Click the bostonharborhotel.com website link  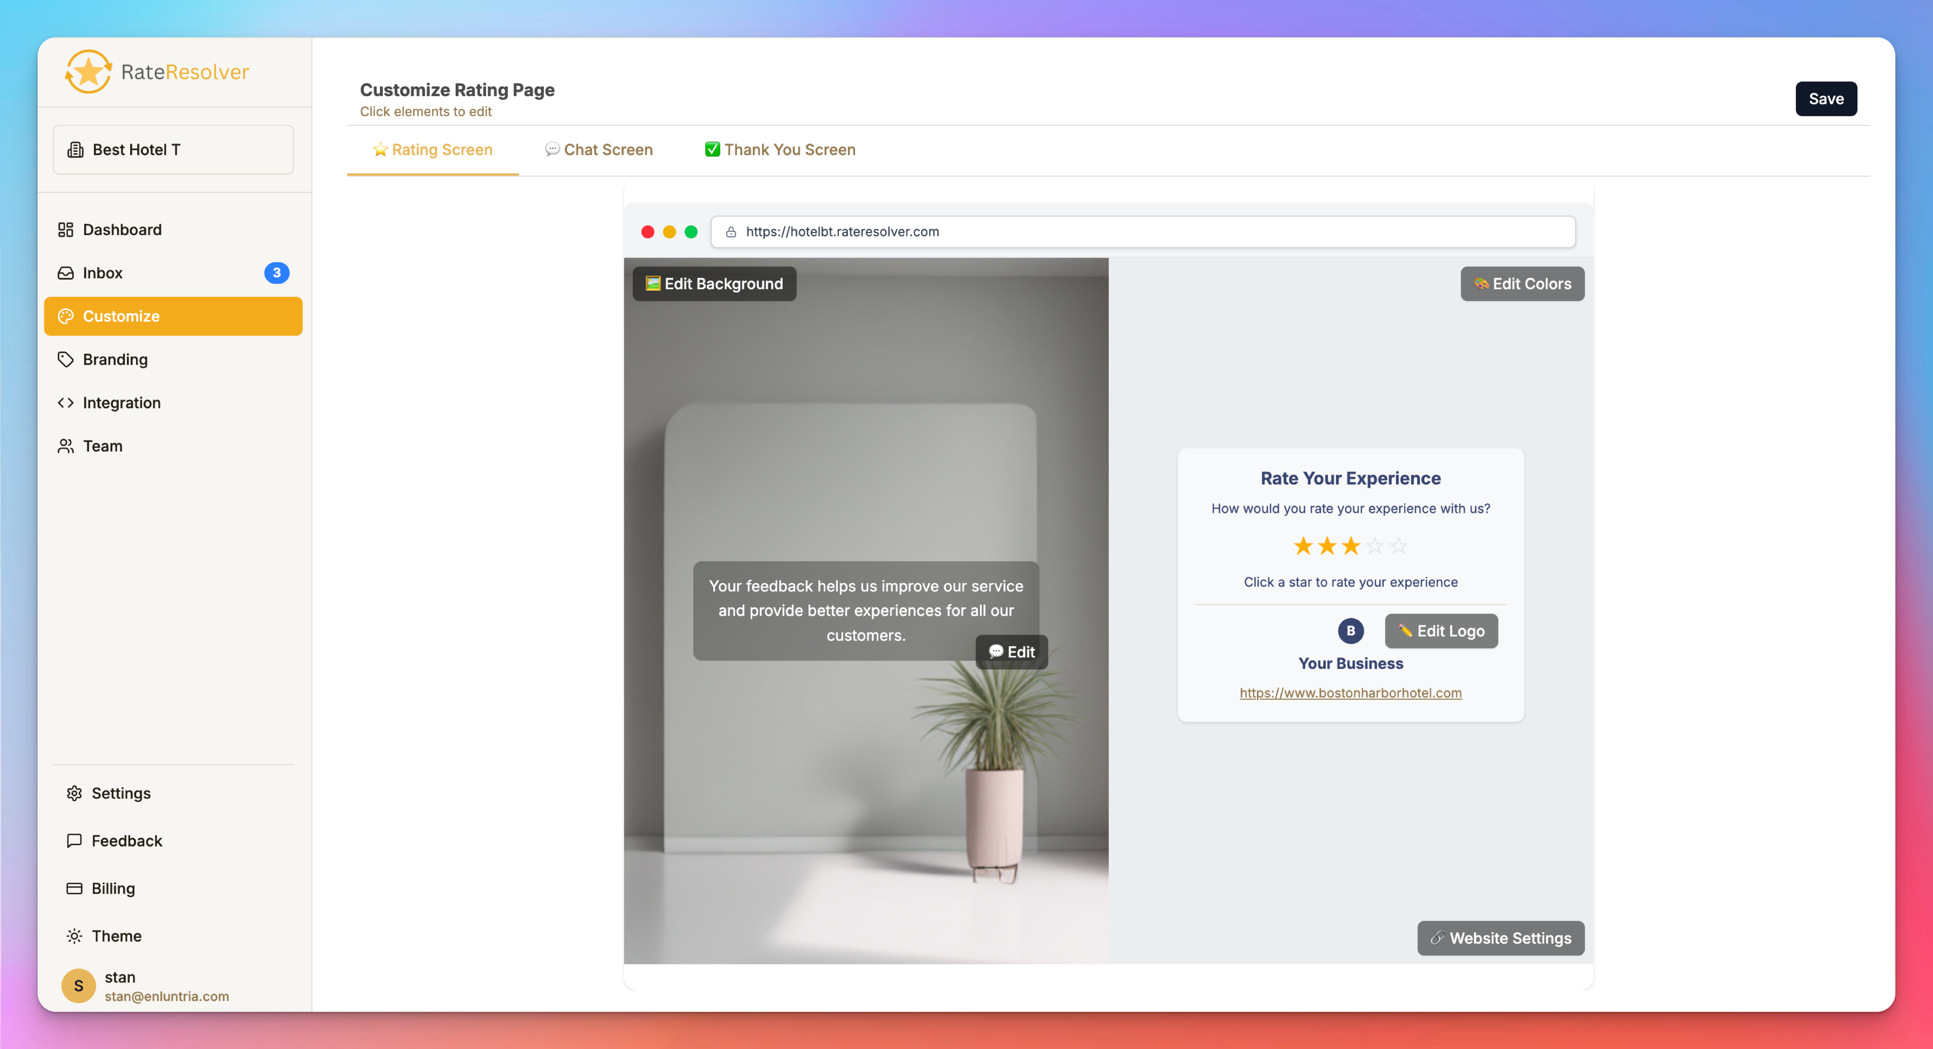pos(1350,693)
